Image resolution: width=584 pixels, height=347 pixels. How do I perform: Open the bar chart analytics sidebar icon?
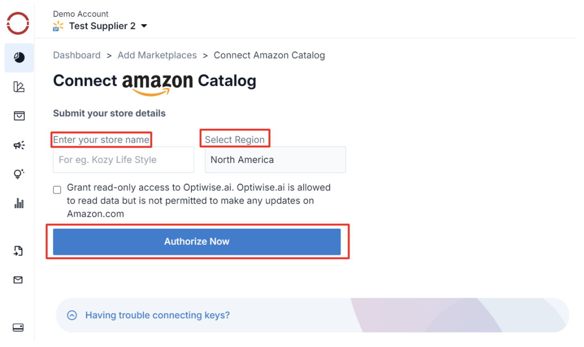pyautogui.click(x=19, y=204)
